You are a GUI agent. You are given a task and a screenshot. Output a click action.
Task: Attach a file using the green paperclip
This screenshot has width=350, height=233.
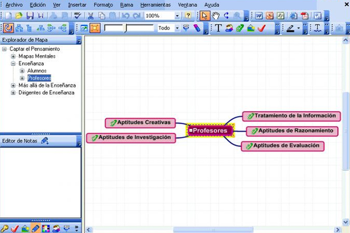click(240, 28)
